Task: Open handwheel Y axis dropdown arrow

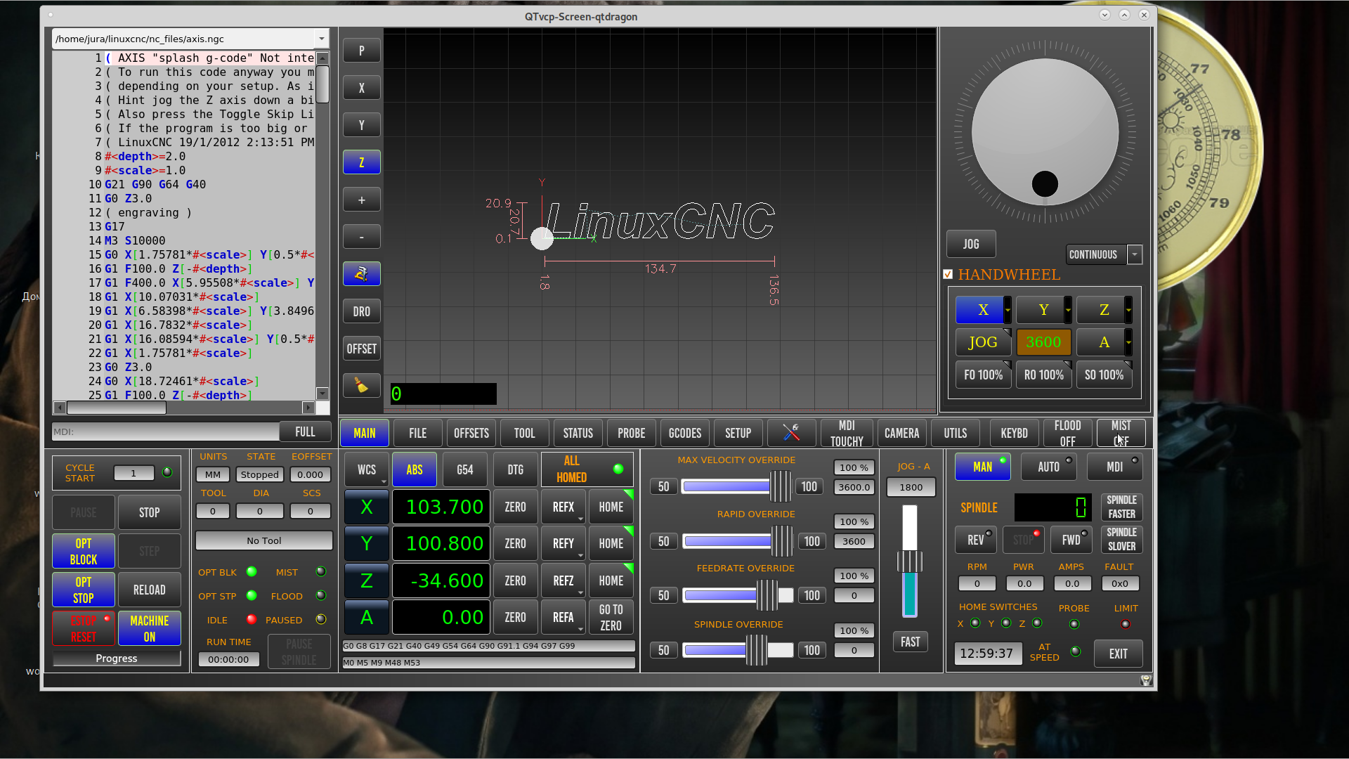Action: pos(1068,310)
